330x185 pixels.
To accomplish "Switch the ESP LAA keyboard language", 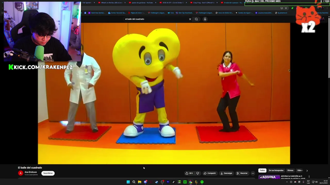I will point(308,182).
